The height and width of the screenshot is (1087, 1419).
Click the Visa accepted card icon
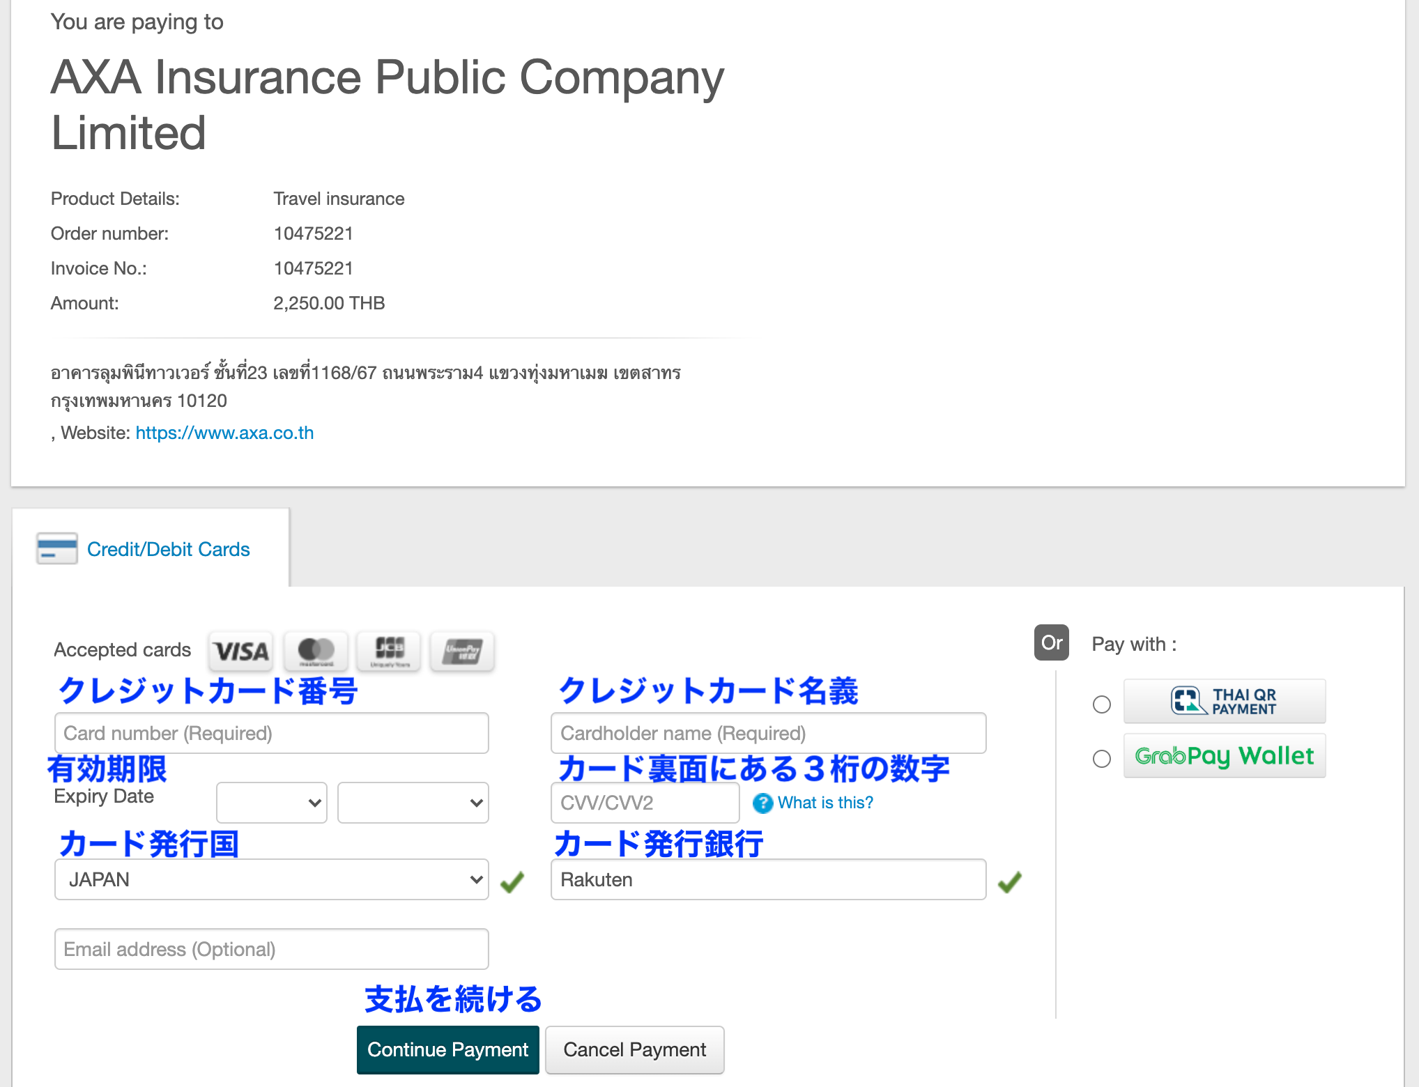(x=241, y=651)
